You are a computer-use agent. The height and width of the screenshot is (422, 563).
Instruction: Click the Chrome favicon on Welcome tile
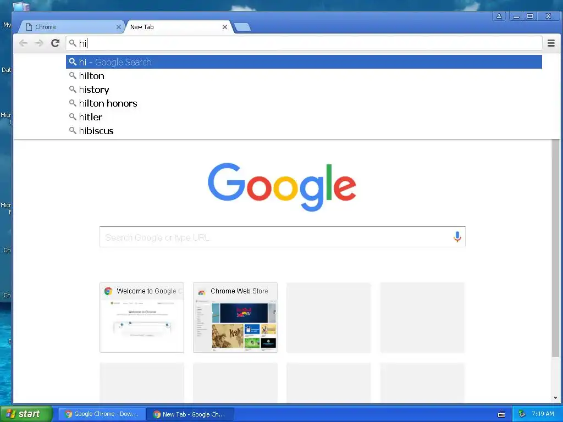click(108, 291)
